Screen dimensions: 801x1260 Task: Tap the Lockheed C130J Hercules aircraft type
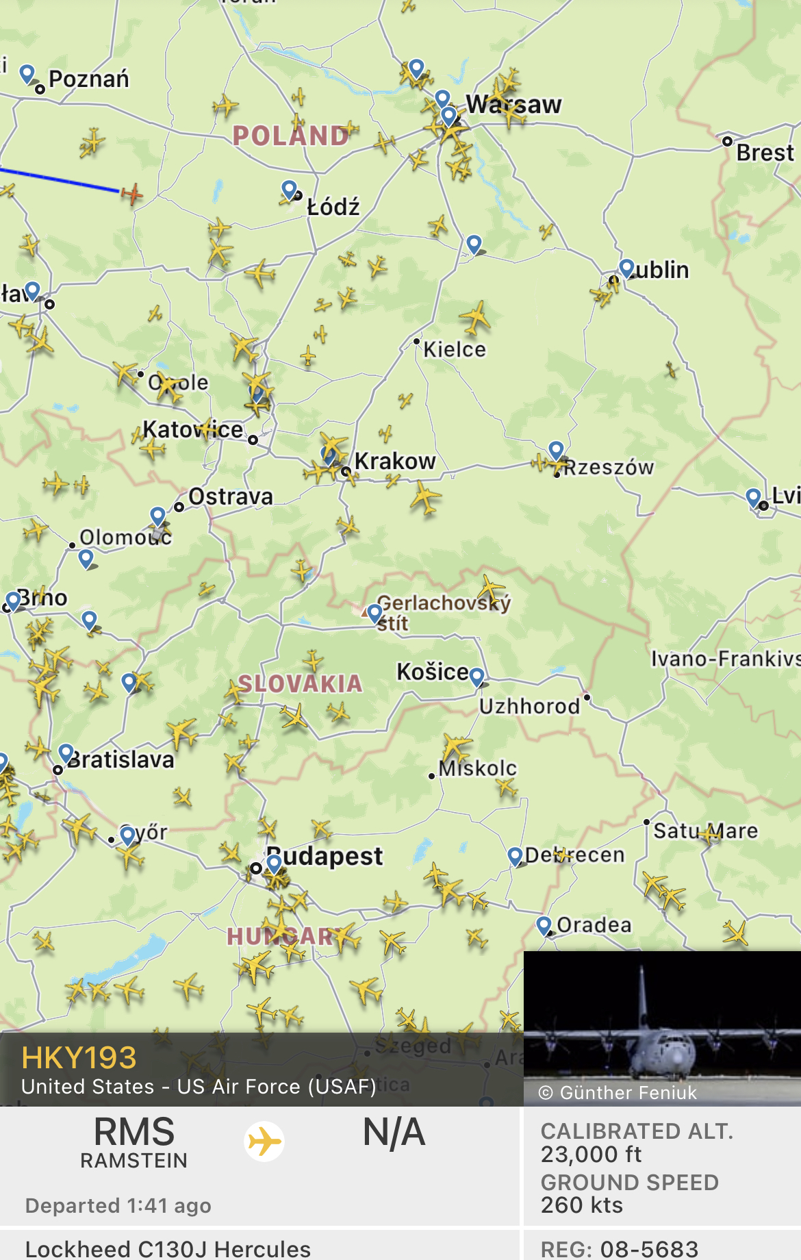click(x=168, y=1249)
